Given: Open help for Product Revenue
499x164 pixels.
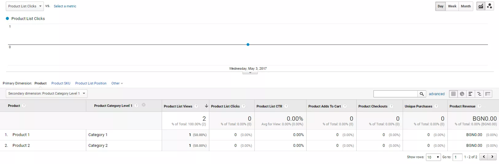Looking at the screenshot, I should click(x=480, y=106).
